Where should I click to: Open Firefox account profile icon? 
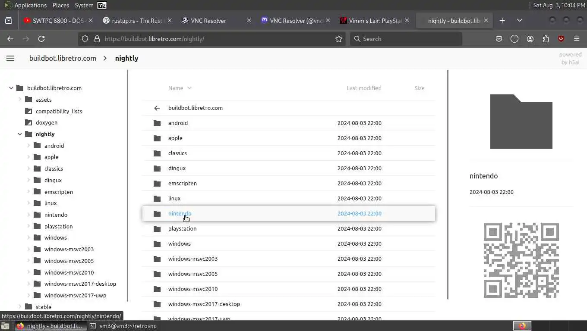[530, 39]
